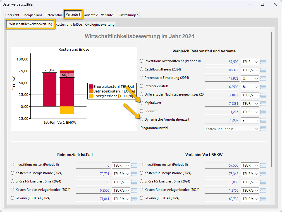
Task: Expand the Endwert TEUR unit dropdown
Action: tap(250, 112)
